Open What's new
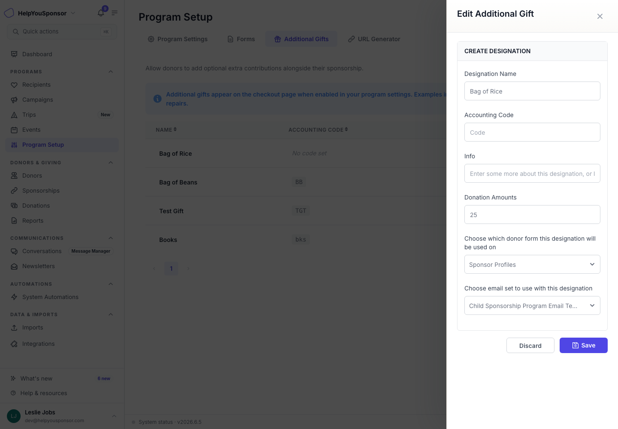 pyautogui.click(x=62, y=378)
